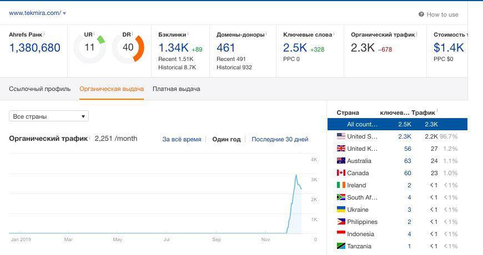Image resolution: width=483 pixels, height=255 pixels.
Task: Click the South Africa flag icon
Action: [341, 197]
